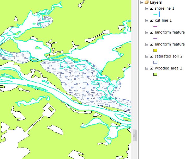Hide the saturated_soil_2 layer

click(x=152, y=56)
